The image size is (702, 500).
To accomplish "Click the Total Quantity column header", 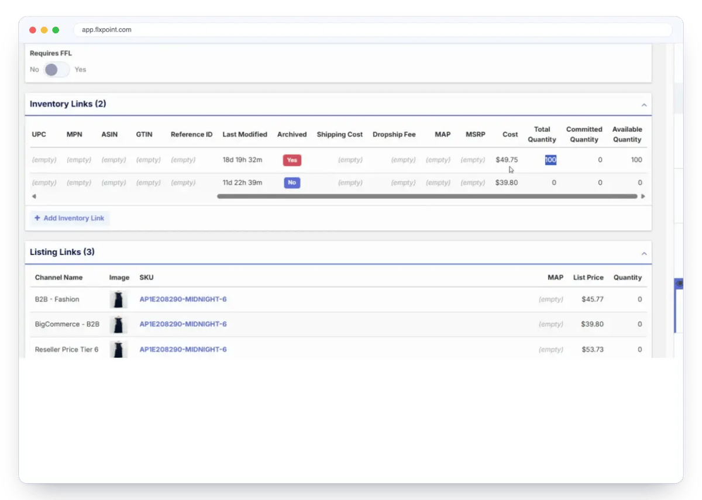I will [542, 135].
